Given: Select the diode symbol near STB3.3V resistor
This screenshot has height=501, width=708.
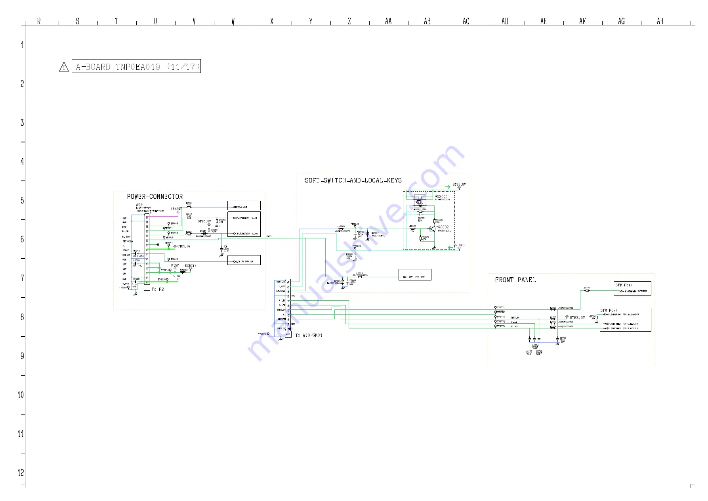Looking at the screenshot, I should click(204, 234).
